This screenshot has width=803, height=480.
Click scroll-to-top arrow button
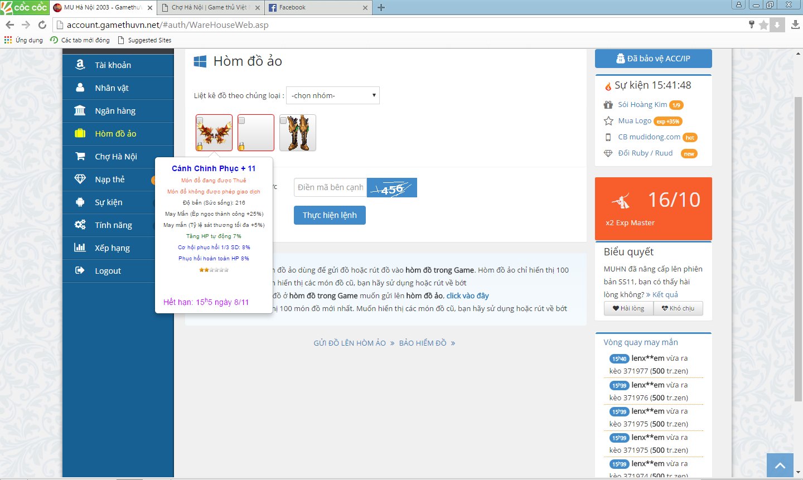click(x=780, y=465)
